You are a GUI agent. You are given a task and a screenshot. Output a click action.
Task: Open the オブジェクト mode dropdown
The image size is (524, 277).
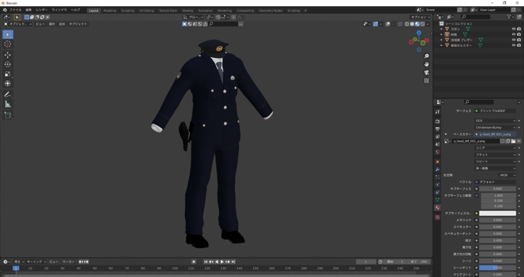(x=18, y=24)
